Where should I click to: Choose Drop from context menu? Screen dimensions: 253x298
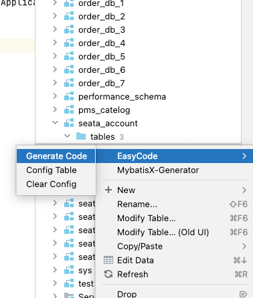(x=174, y=294)
